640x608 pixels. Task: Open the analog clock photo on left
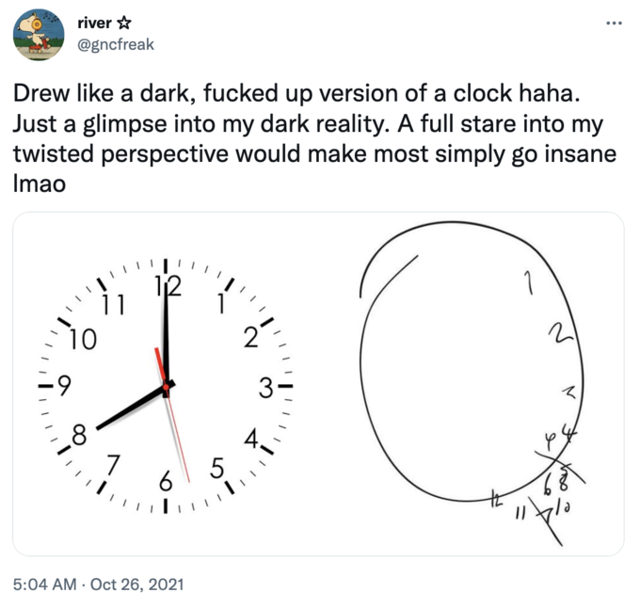(x=166, y=383)
